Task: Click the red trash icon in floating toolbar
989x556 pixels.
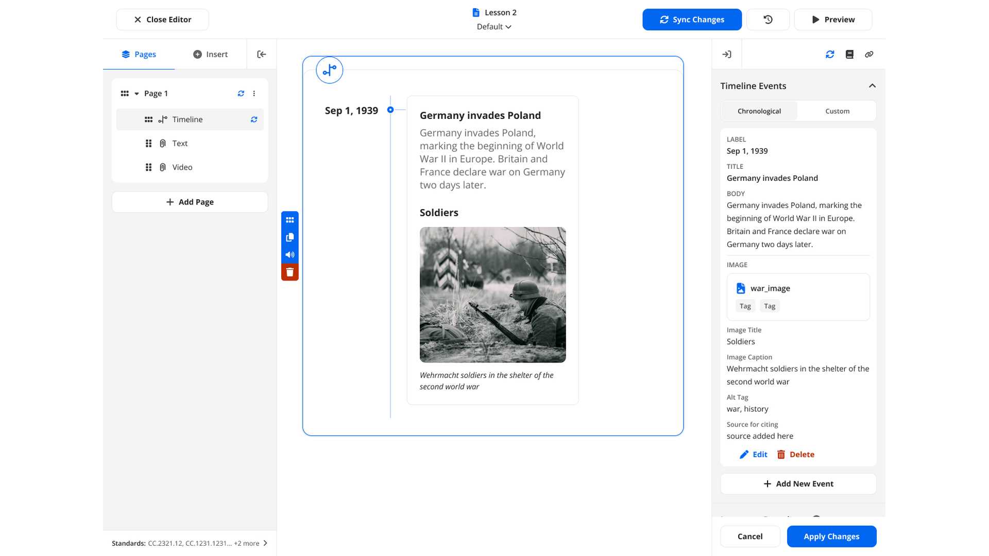Action: (290, 272)
